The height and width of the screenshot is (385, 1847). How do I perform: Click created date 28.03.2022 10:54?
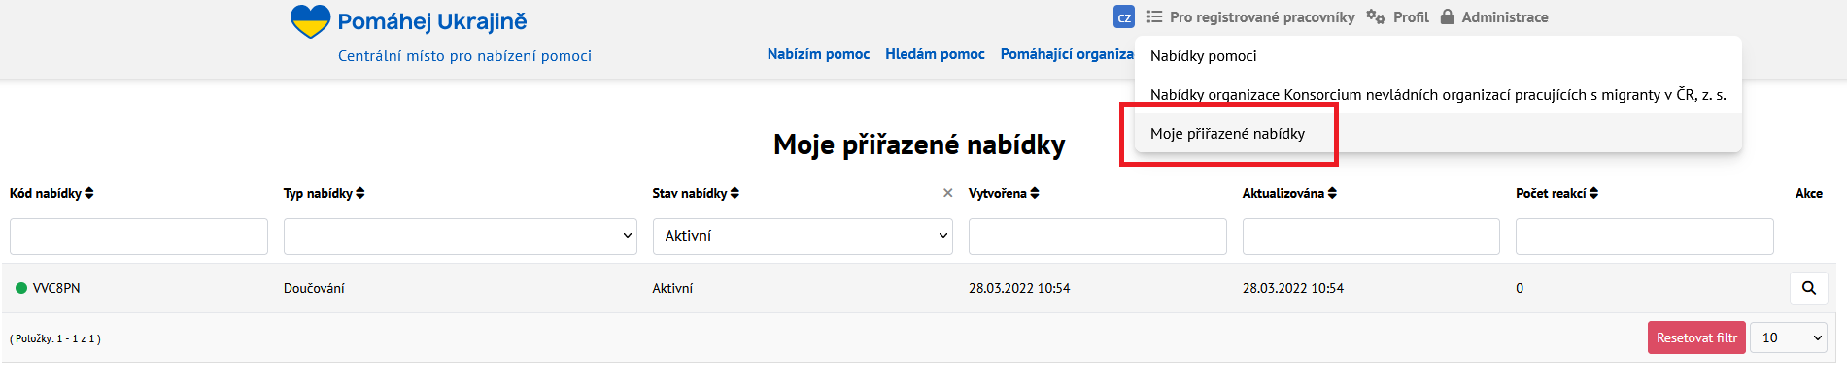(x=1019, y=288)
